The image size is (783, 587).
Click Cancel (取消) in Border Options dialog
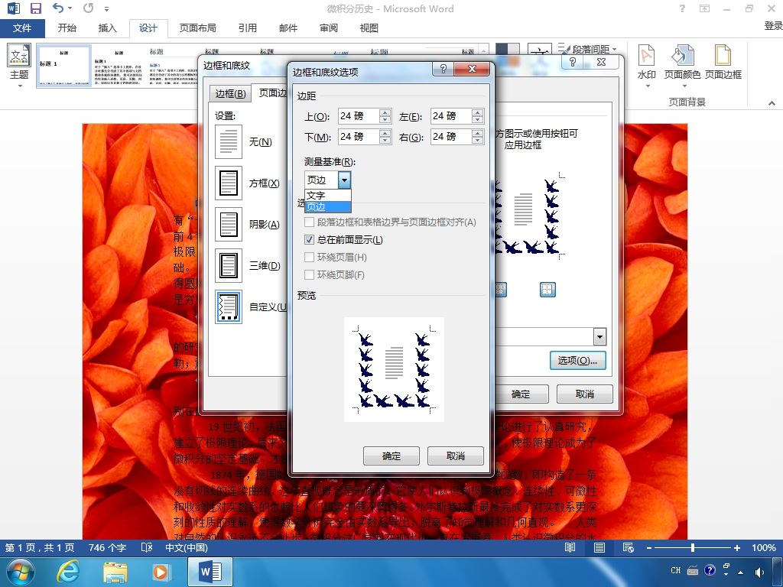click(x=456, y=456)
